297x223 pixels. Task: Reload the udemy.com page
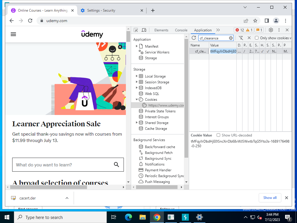click(30, 21)
